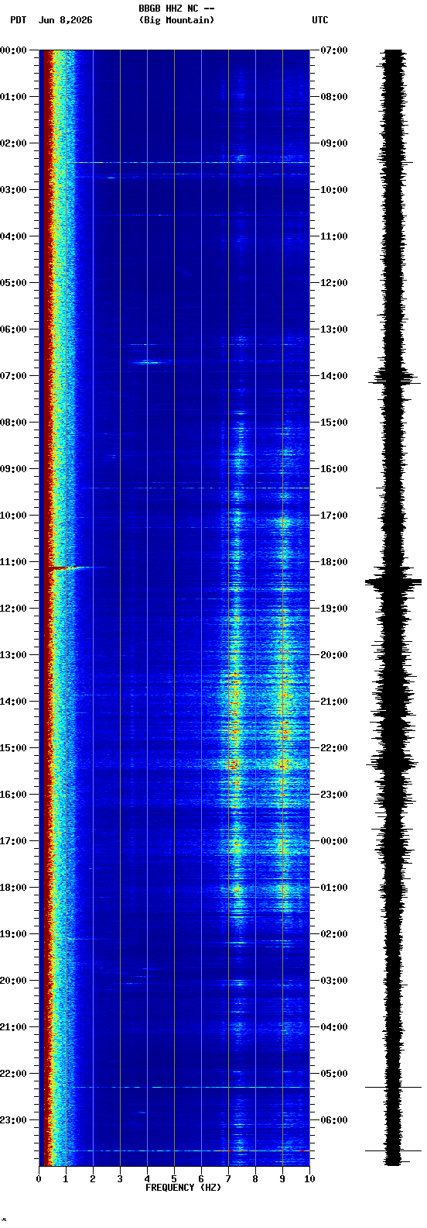Screen dimensions: 427x1228
Task: Click the UTC time label '00:00'
Action: (334, 841)
